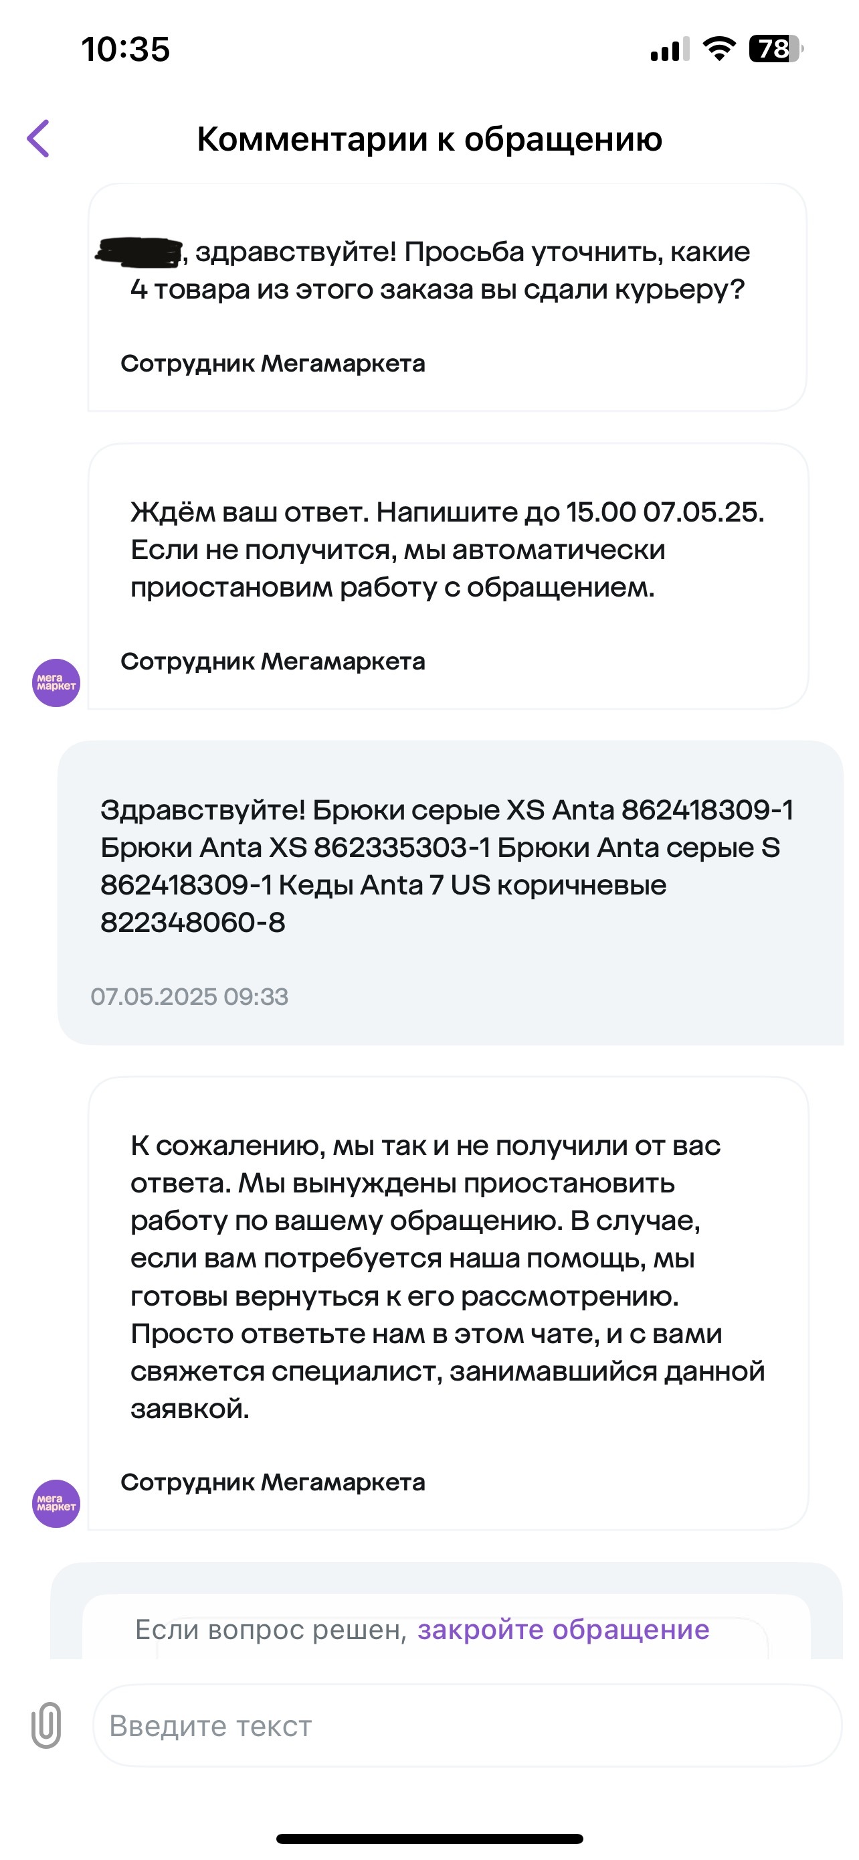
Task: Tap the home indicator bar at bottom
Action: pos(430,1839)
